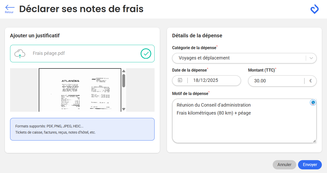Click the blue app logo icon

(x=314, y=9)
